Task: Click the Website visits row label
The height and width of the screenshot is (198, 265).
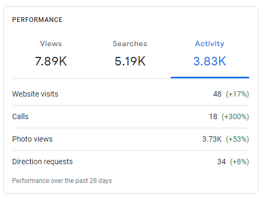Action: coord(35,94)
